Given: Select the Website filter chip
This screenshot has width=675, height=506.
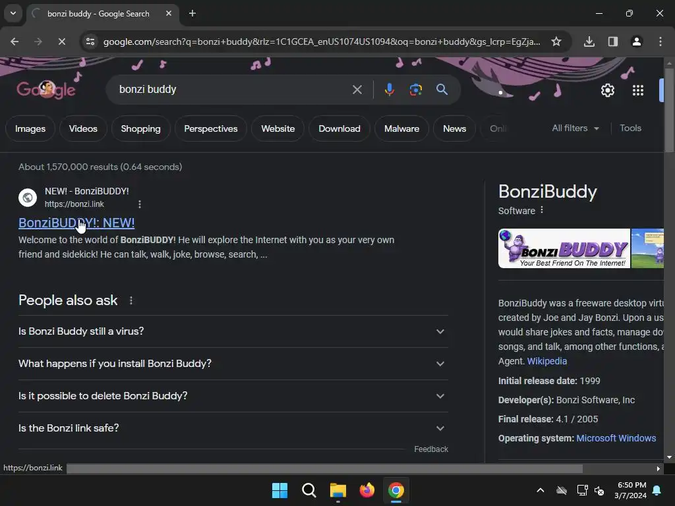Looking at the screenshot, I should coord(278,128).
